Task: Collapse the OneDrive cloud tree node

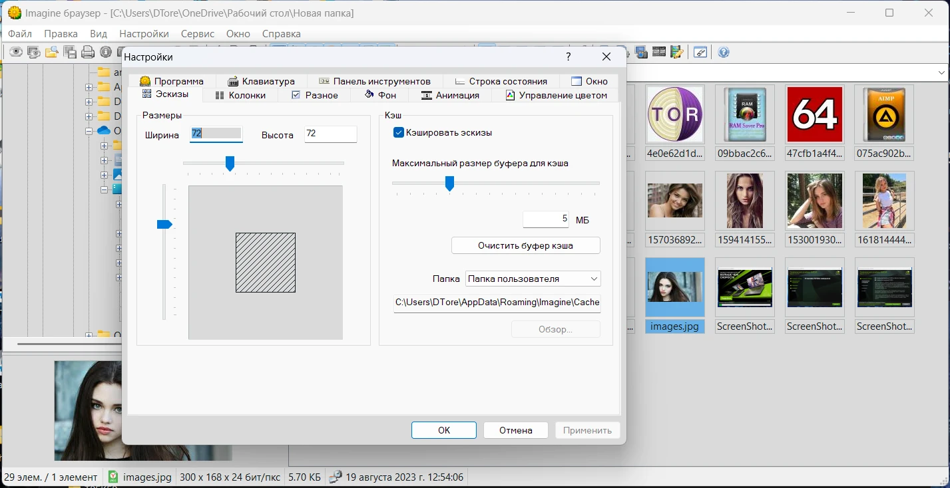Action: coord(89,131)
